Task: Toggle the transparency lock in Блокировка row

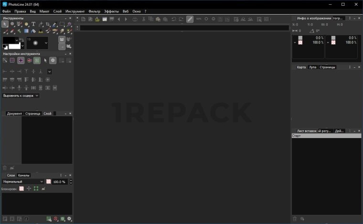Action: pos(21,189)
